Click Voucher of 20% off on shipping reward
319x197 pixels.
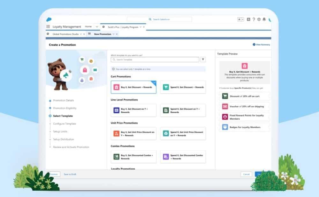coord(245,106)
